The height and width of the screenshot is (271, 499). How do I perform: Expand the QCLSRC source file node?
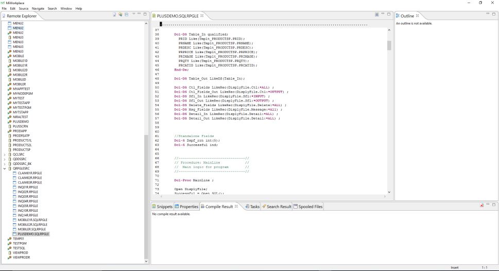[5, 155]
